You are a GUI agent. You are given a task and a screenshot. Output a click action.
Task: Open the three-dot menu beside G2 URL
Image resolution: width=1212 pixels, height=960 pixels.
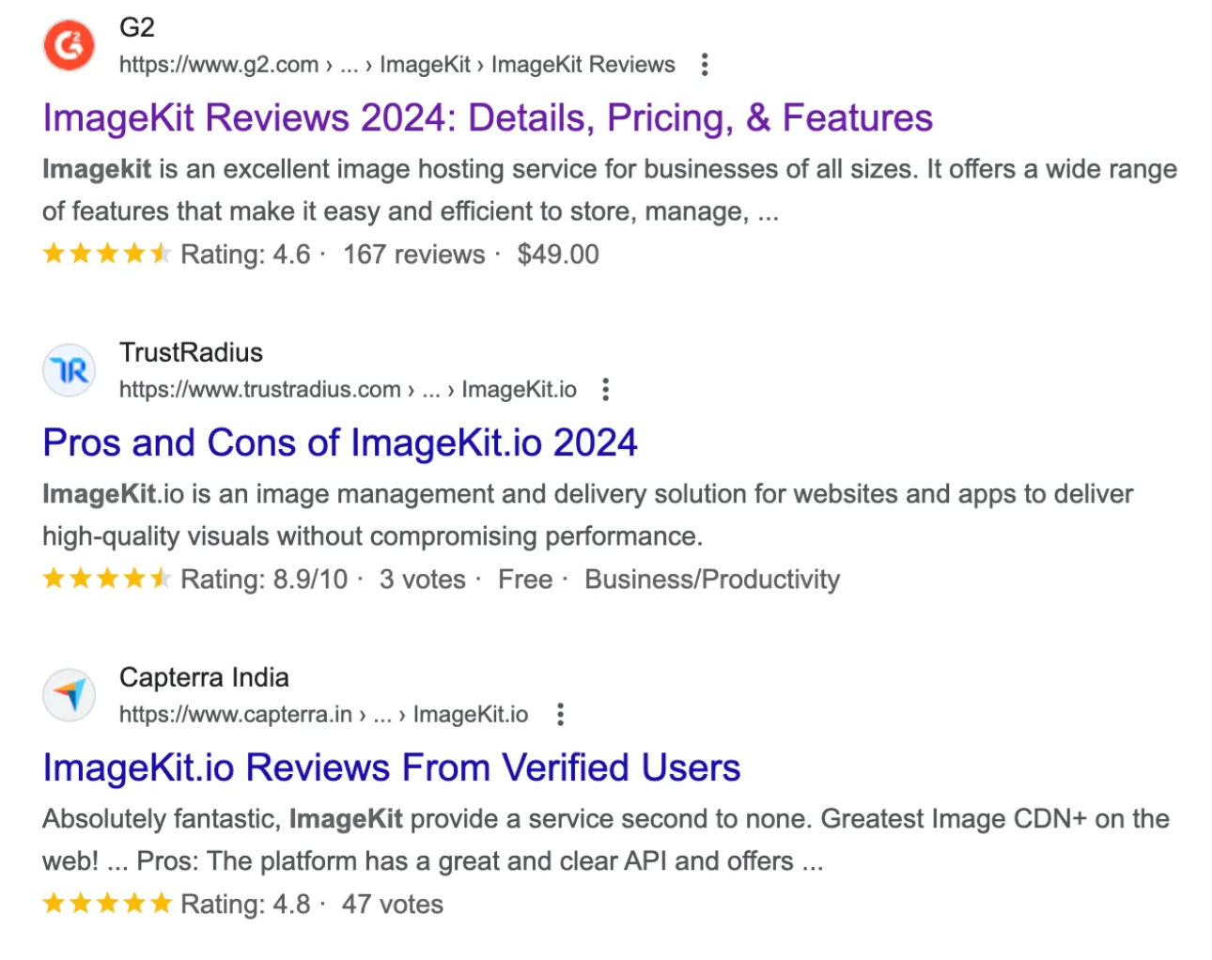pos(705,65)
